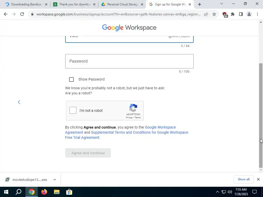Go back with browser back arrow
Screen dimensions: 263x197
click(6, 14)
